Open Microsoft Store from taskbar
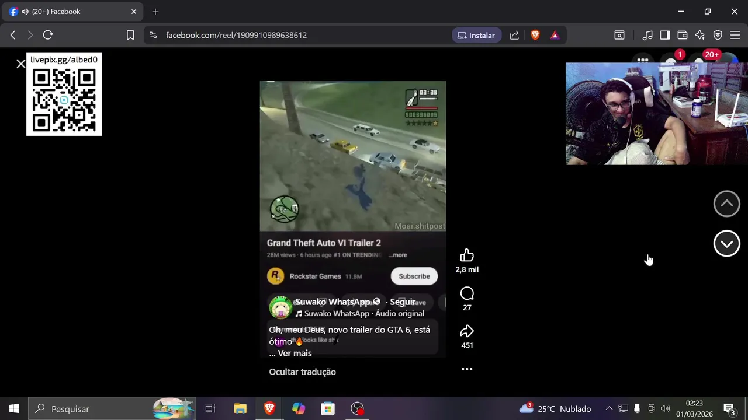The height and width of the screenshot is (420, 748). [x=328, y=409]
